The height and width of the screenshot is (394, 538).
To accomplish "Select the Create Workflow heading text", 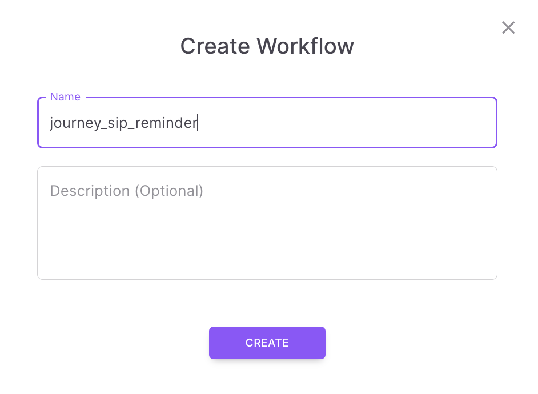I will (267, 46).
